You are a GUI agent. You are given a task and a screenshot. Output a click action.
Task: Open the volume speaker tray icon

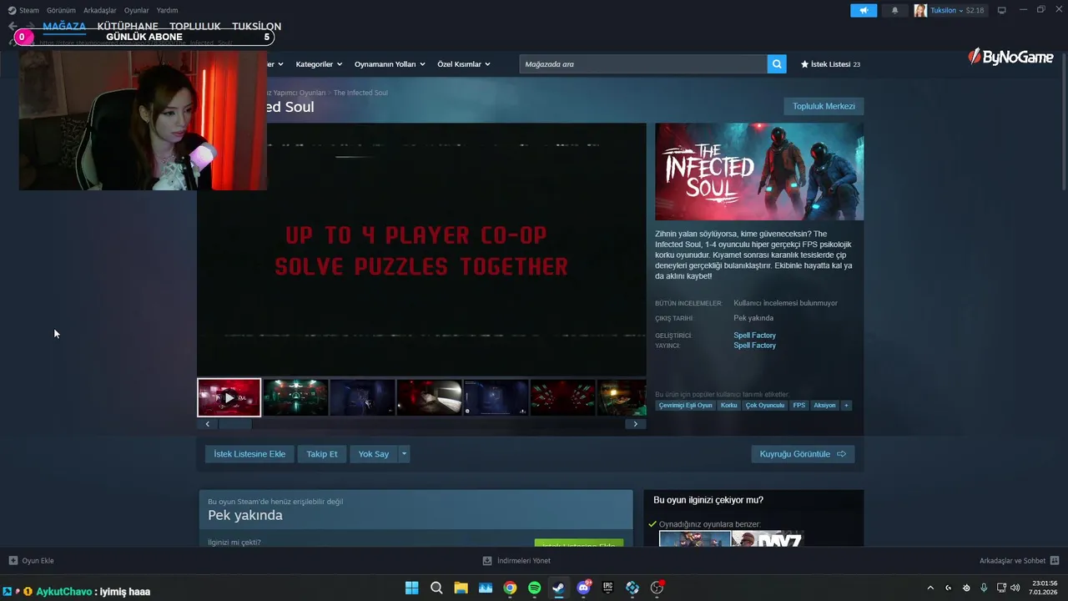[1015, 588]
